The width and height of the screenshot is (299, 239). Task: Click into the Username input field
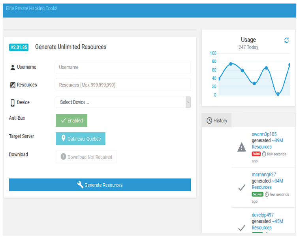click(x=123, y=67)
